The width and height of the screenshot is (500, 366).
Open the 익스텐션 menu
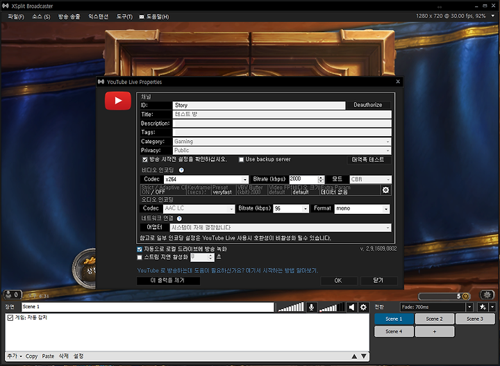click(98, 17)
